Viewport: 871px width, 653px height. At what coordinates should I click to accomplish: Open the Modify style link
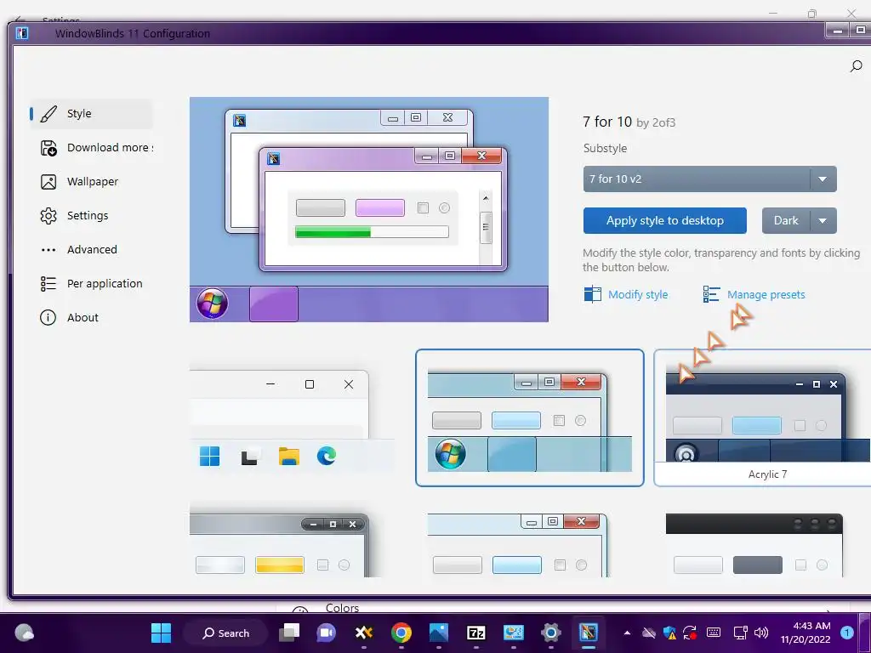(638, 294)
